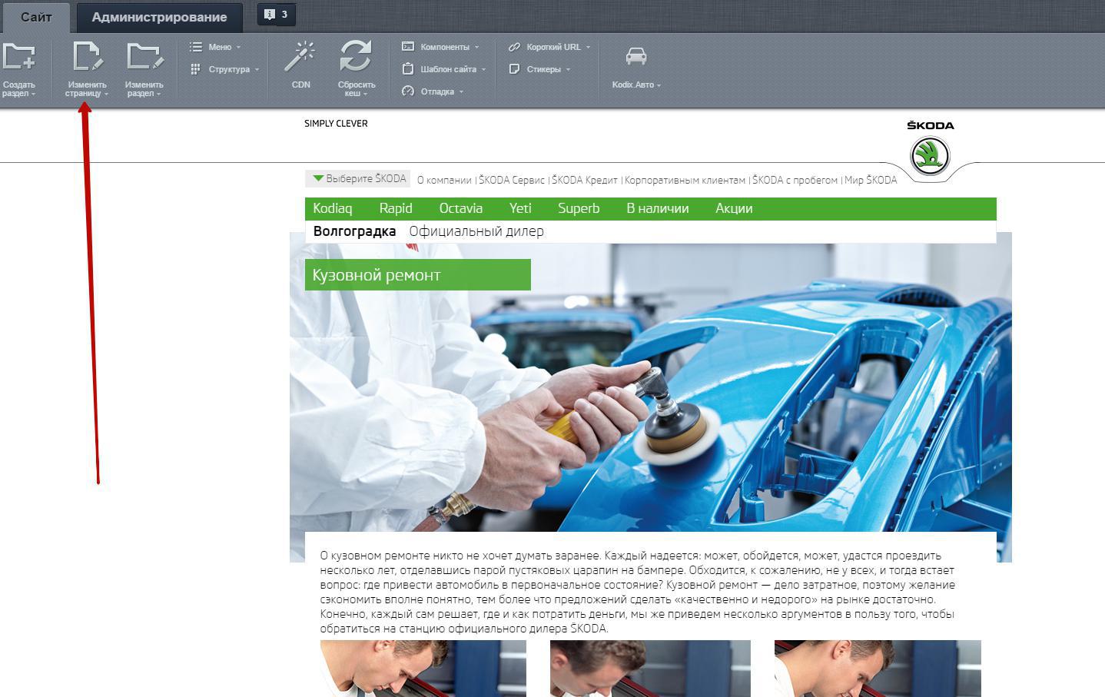This screenshot has height=697, width=1105.
Task: Open the Yeti menu item
Action: click(x=520, y=208)
